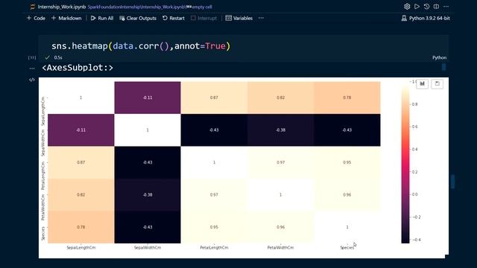The width and height of the screenshot is (477, 268).
Task: Click the SepalLengthCm x-axis label
Action: 81,248
